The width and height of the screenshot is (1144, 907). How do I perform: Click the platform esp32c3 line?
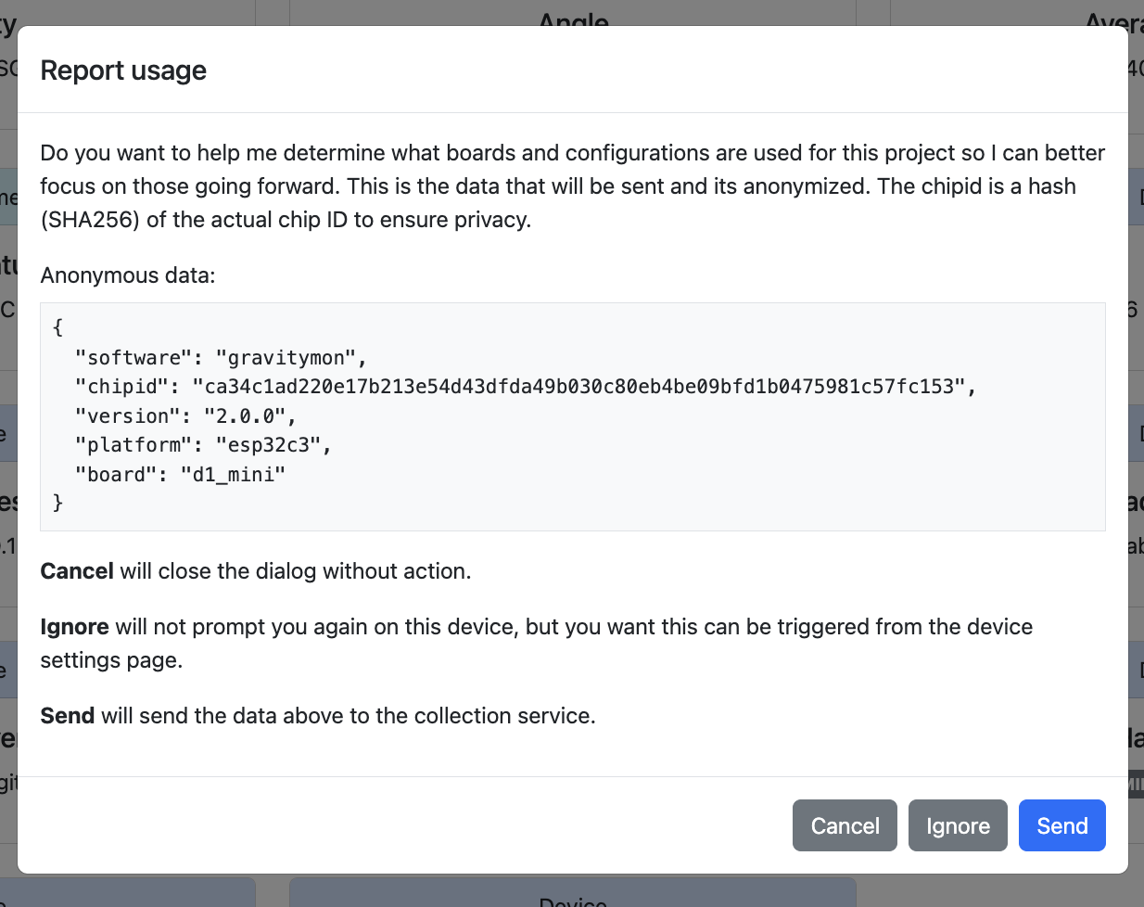pyautogui.click(x=203, y=445)
